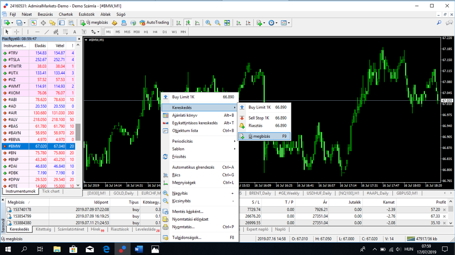This screenshot has height=255, width=455.
Task: Open the Navigator star-folder icon
Action: [53, 23]
